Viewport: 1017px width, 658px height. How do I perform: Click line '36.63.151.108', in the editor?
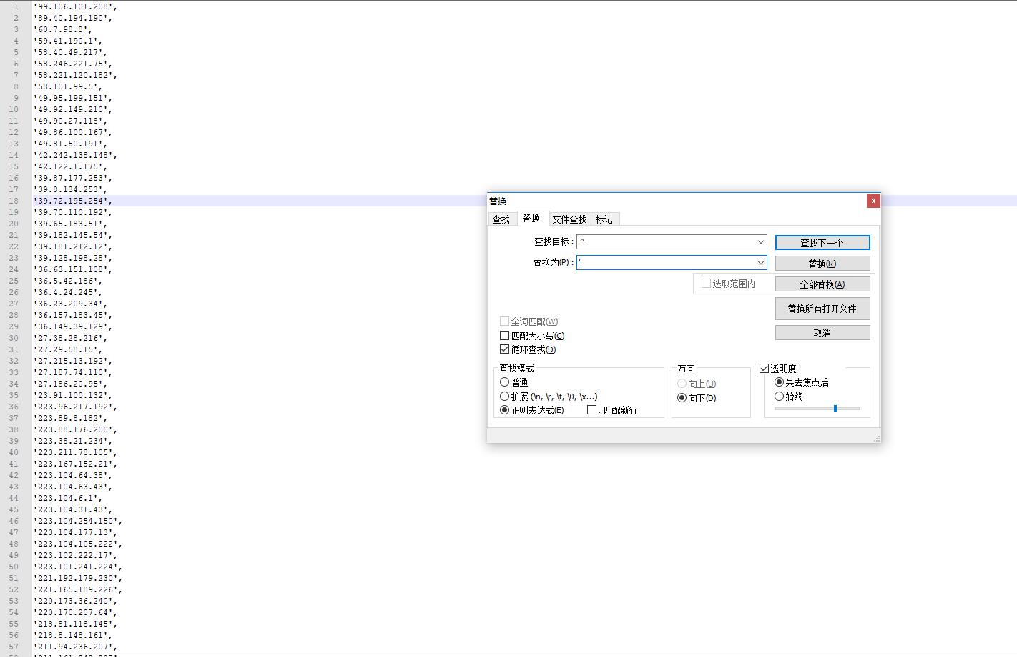coord(73,269)
